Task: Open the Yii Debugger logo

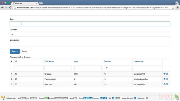Action: point(8,98)
